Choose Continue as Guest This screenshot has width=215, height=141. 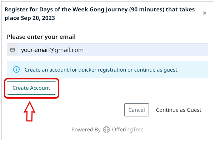tap(179, 110)
